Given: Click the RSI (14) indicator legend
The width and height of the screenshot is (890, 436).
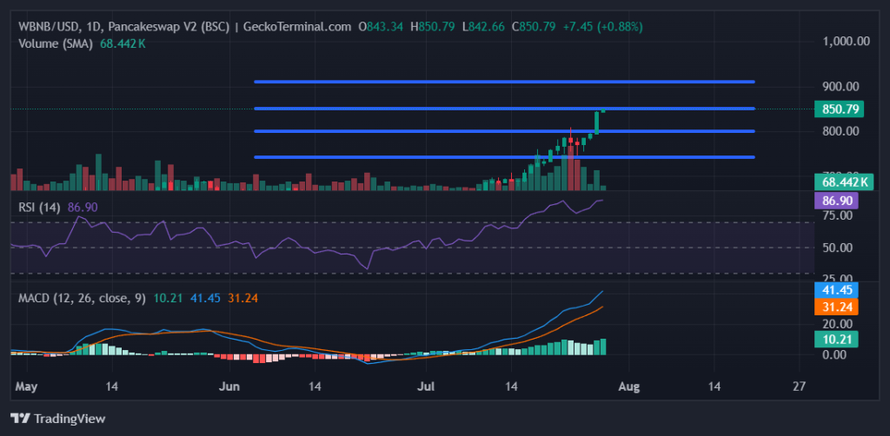Looking at the screenshot, I should [41, 207].
